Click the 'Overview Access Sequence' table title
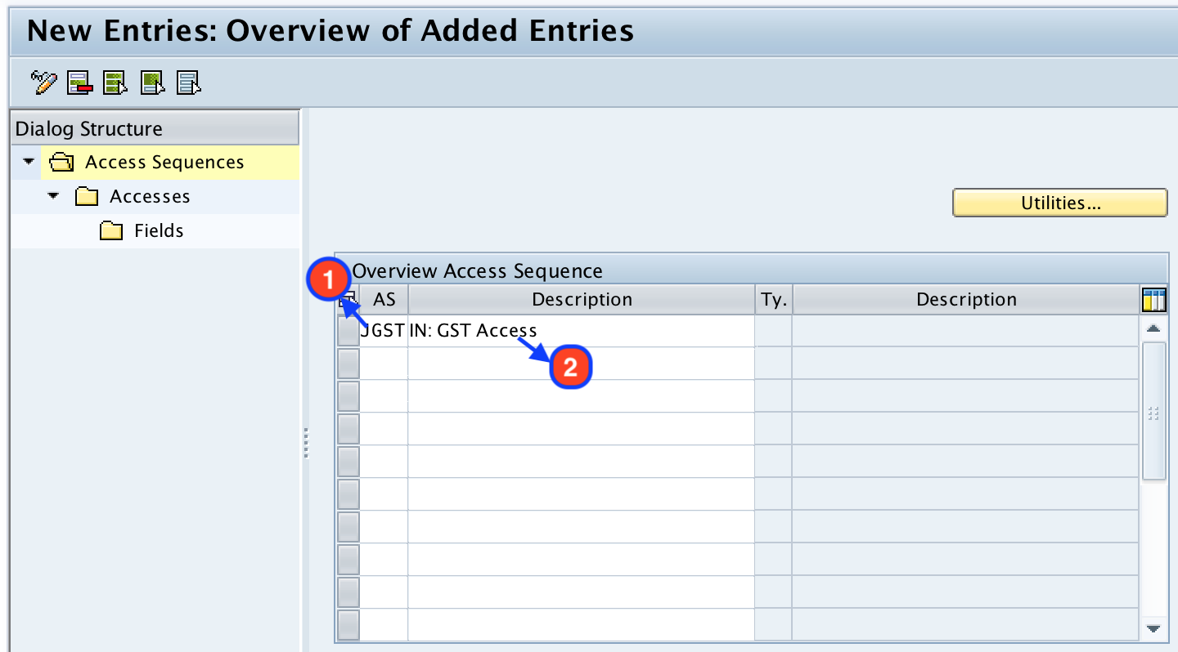 [x=478, y=271]
